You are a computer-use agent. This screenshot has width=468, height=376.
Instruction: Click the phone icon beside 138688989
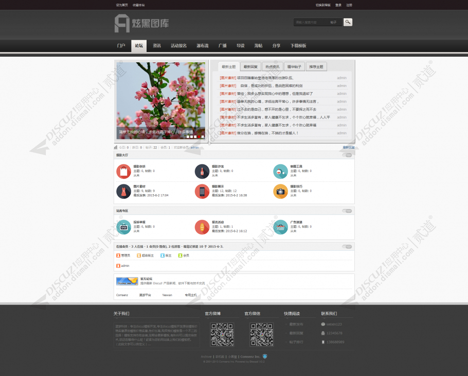coord(323,342)
